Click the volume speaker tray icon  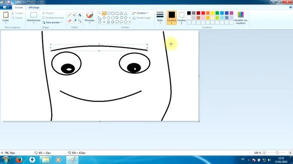pos(269,160)
